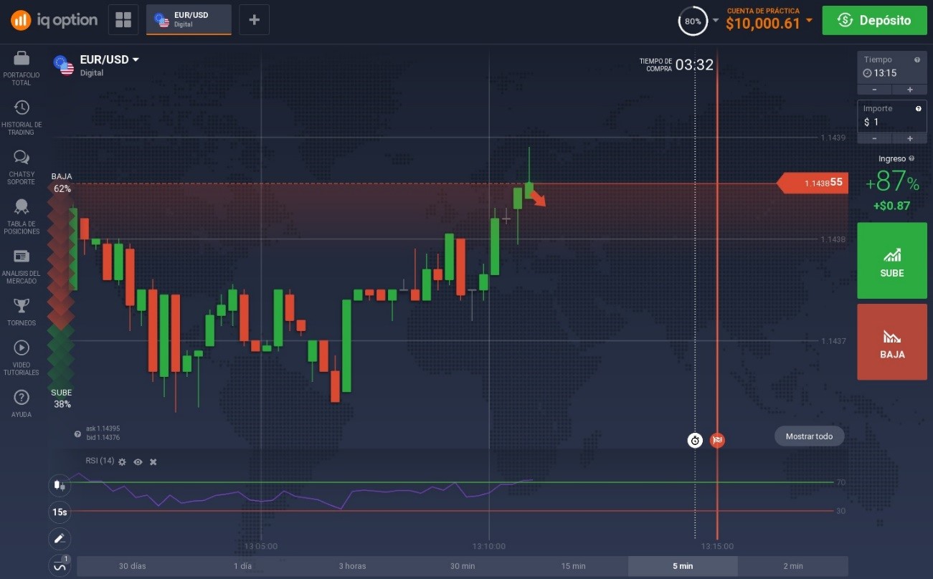Image resolution: width=933 pixels, height=579 pixels.
Task: Click the Ingreso info help icon
Action: [911, 158]
